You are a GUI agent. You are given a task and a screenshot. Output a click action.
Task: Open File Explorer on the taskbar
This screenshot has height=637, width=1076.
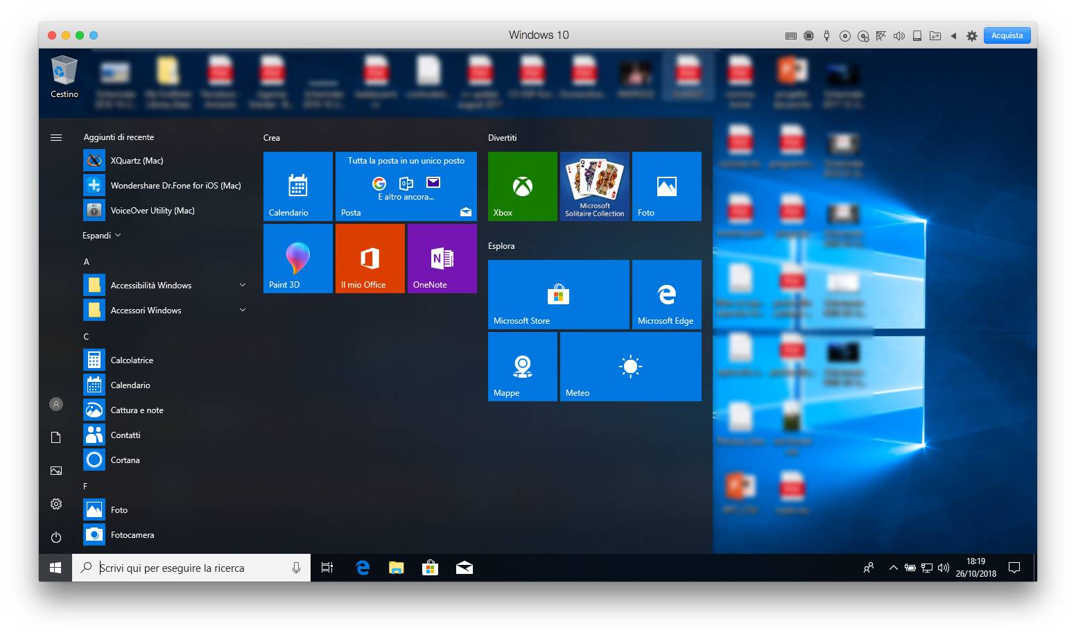point(397,568)
